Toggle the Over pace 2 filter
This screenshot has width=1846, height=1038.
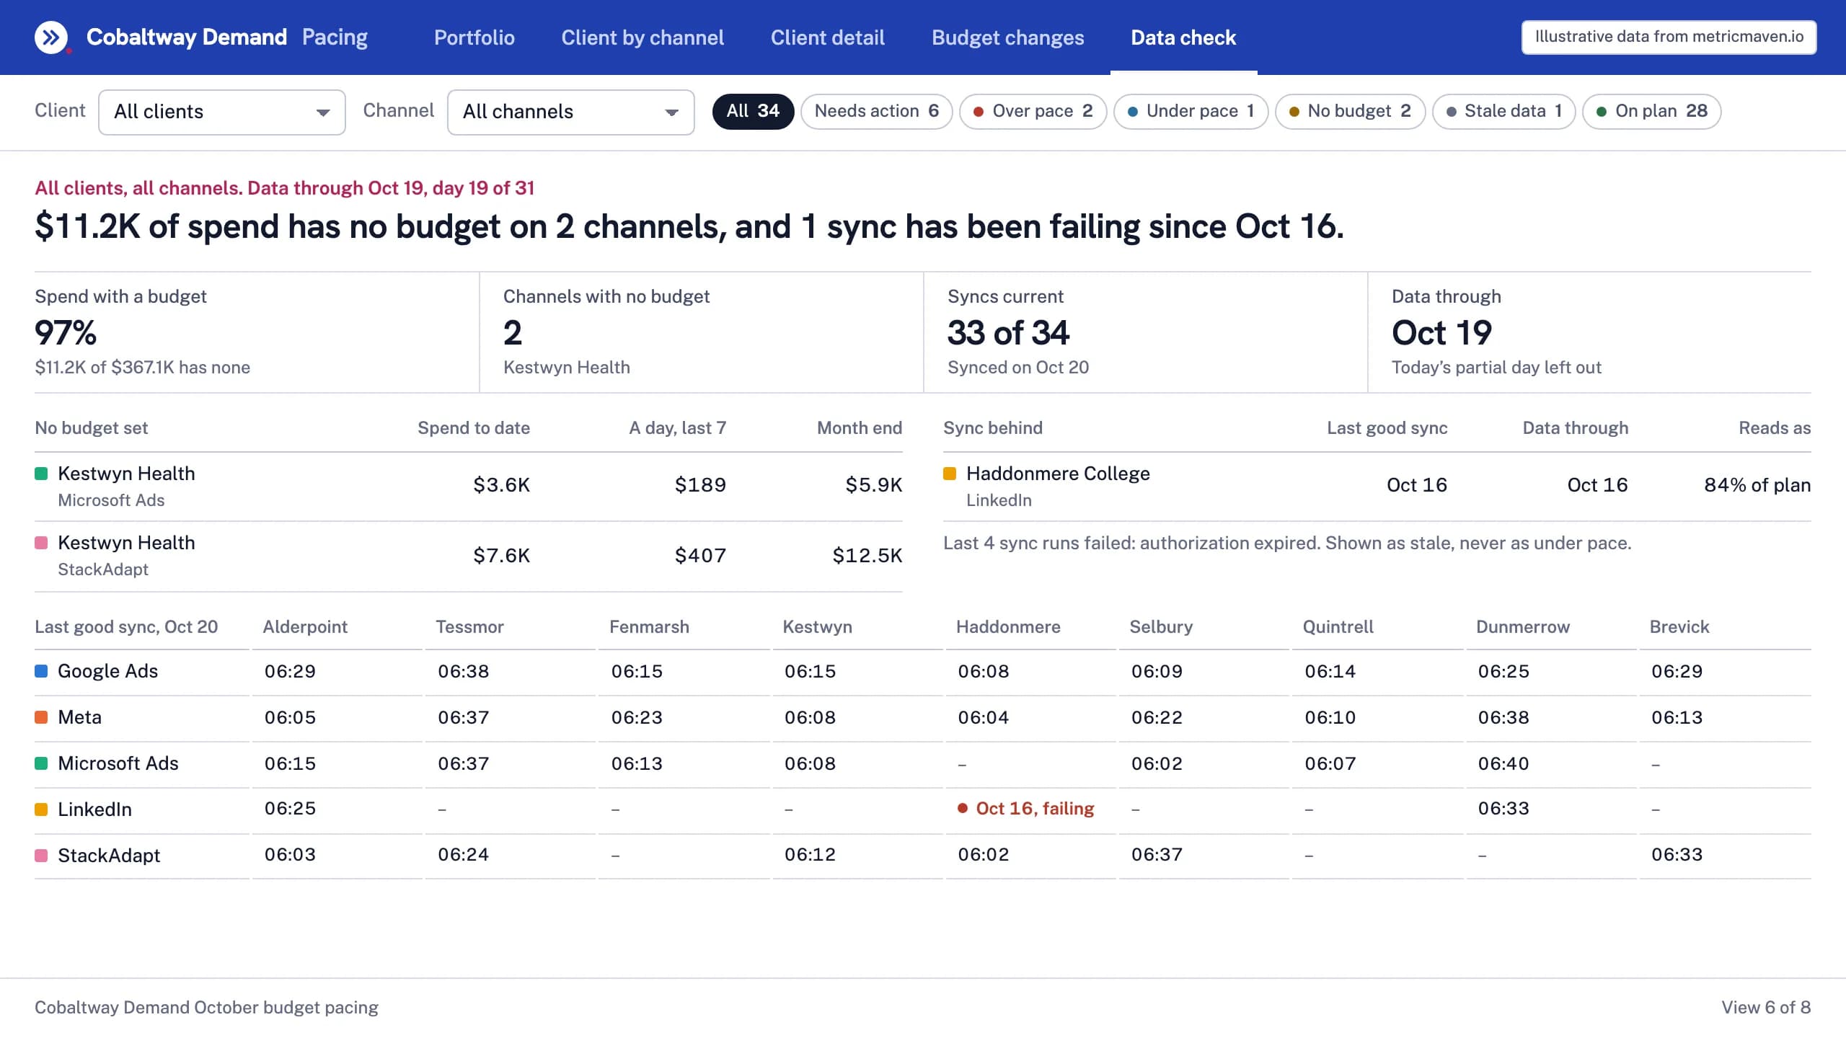click(1033, 111)
